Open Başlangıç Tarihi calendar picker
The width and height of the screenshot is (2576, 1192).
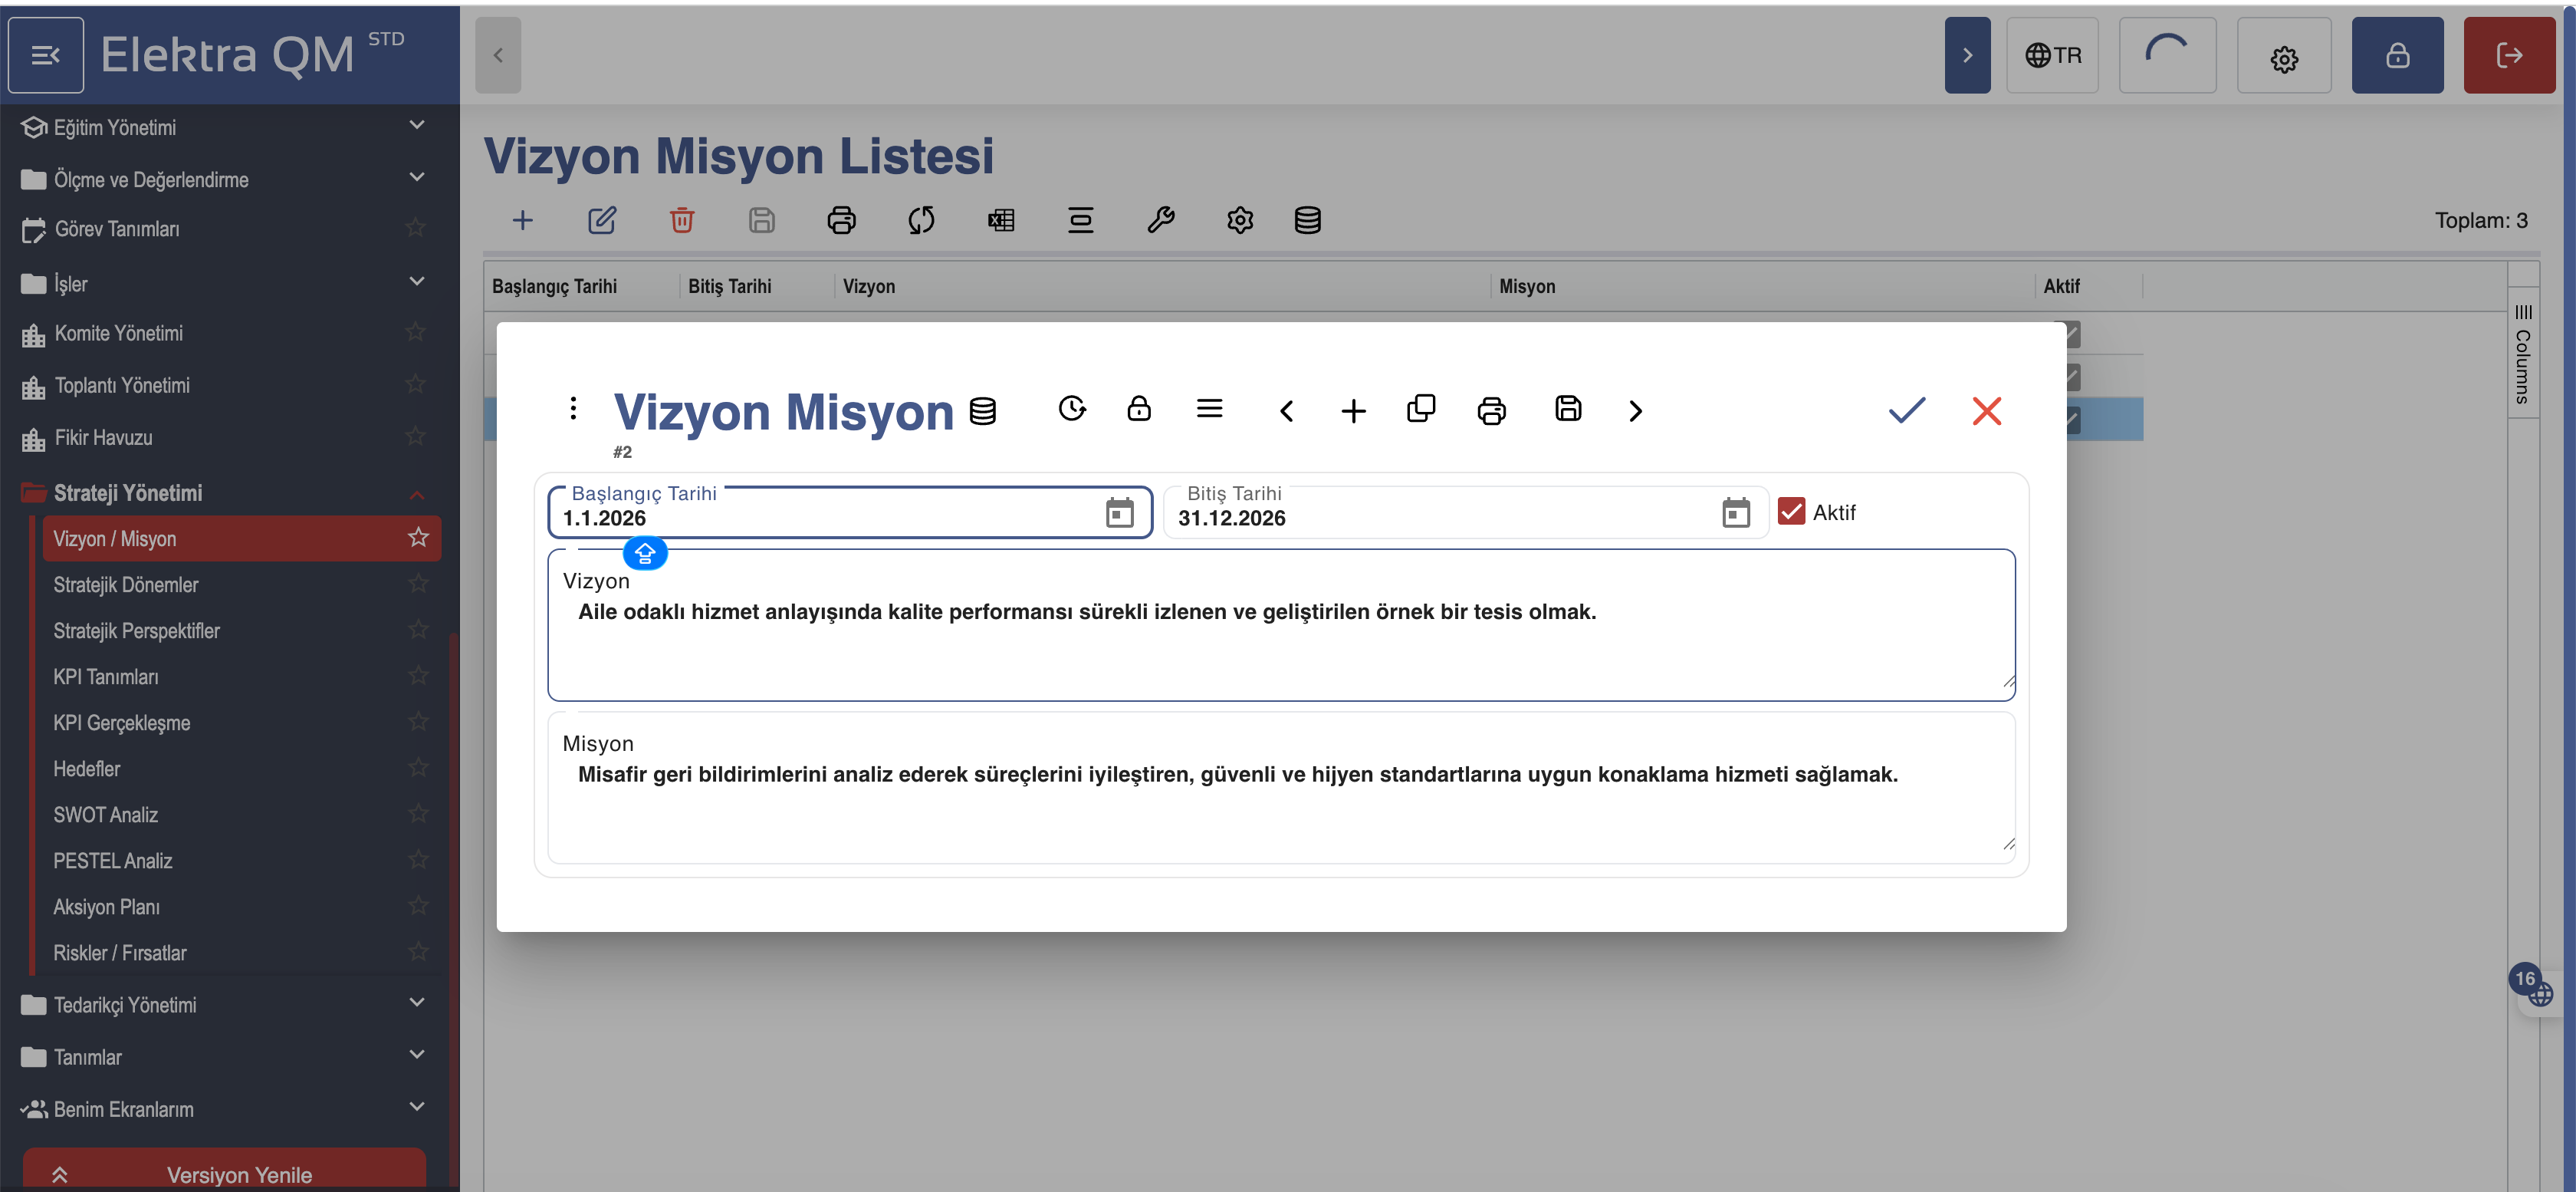click(x=1119, y=512)
